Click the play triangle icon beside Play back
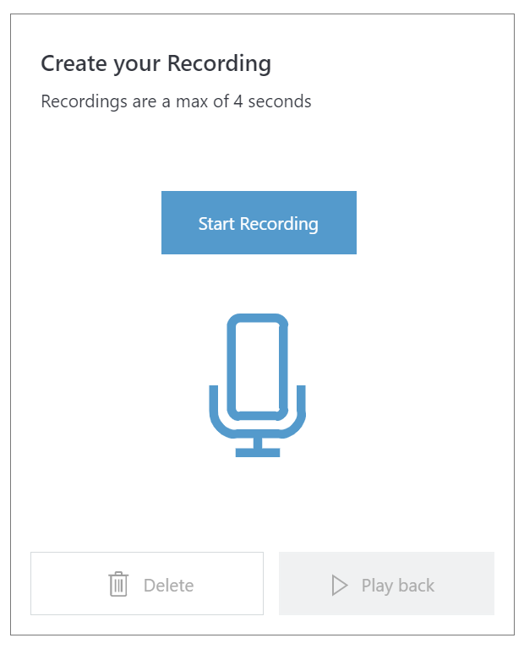Image resolution: width=524 pixels, height=649 pixels. [340, 586]
